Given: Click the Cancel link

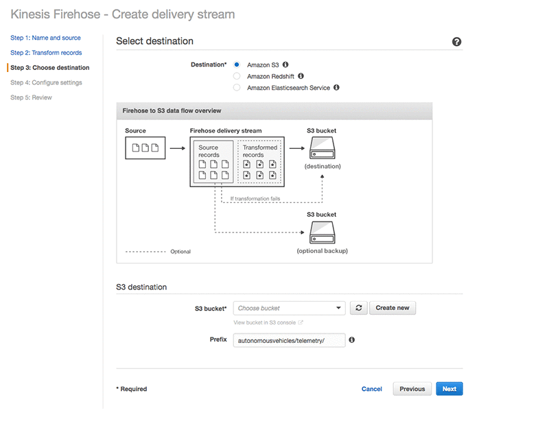Looking at the screenshot, I should (372, 389).
